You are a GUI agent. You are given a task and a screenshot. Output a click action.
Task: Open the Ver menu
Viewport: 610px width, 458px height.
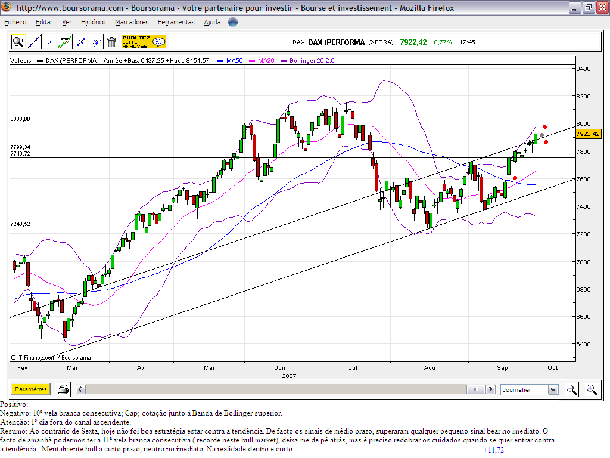click(67, 22)
